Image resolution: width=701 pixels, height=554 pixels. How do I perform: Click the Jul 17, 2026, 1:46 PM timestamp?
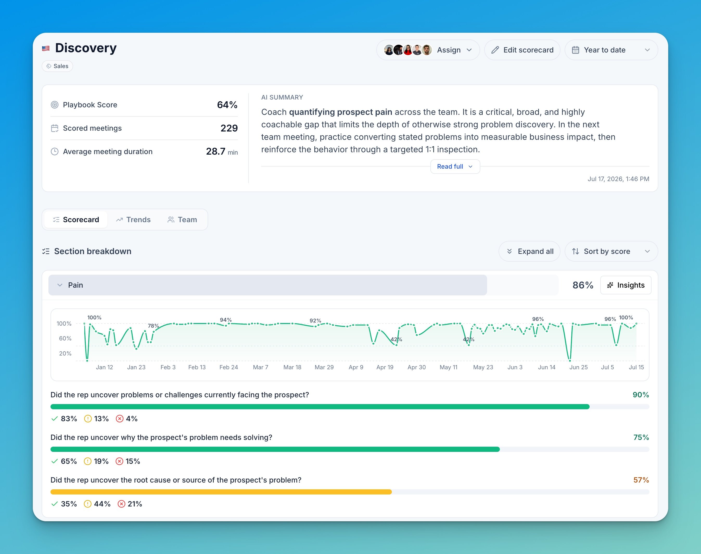coord(618,179)
